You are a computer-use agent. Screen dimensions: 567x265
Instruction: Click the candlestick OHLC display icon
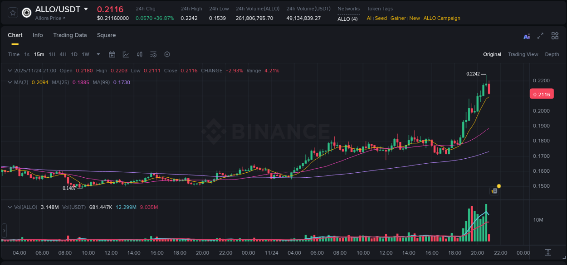(x=139, y=54)
